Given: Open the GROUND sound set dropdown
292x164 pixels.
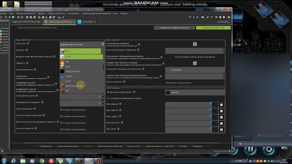Looking at the screenshot, I should (195, 92).
